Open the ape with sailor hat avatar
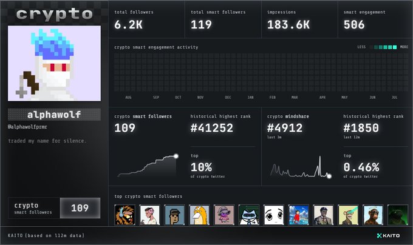Screen dimensions: 413x245 373,215
